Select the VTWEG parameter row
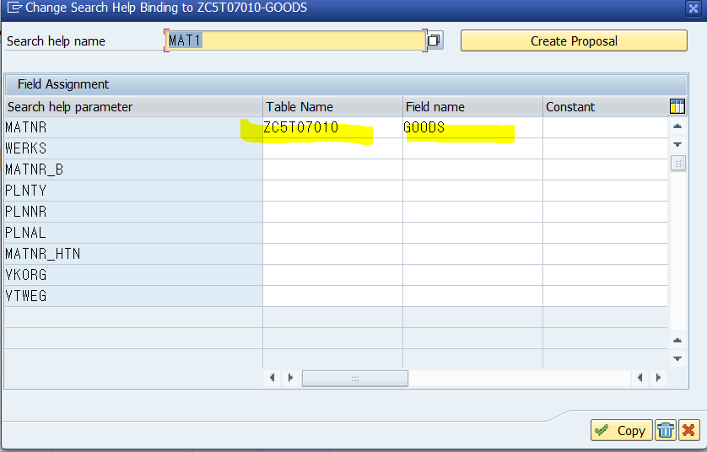Image resolution: width=707 pixels, height=452 pixels. tap(133, 296)
